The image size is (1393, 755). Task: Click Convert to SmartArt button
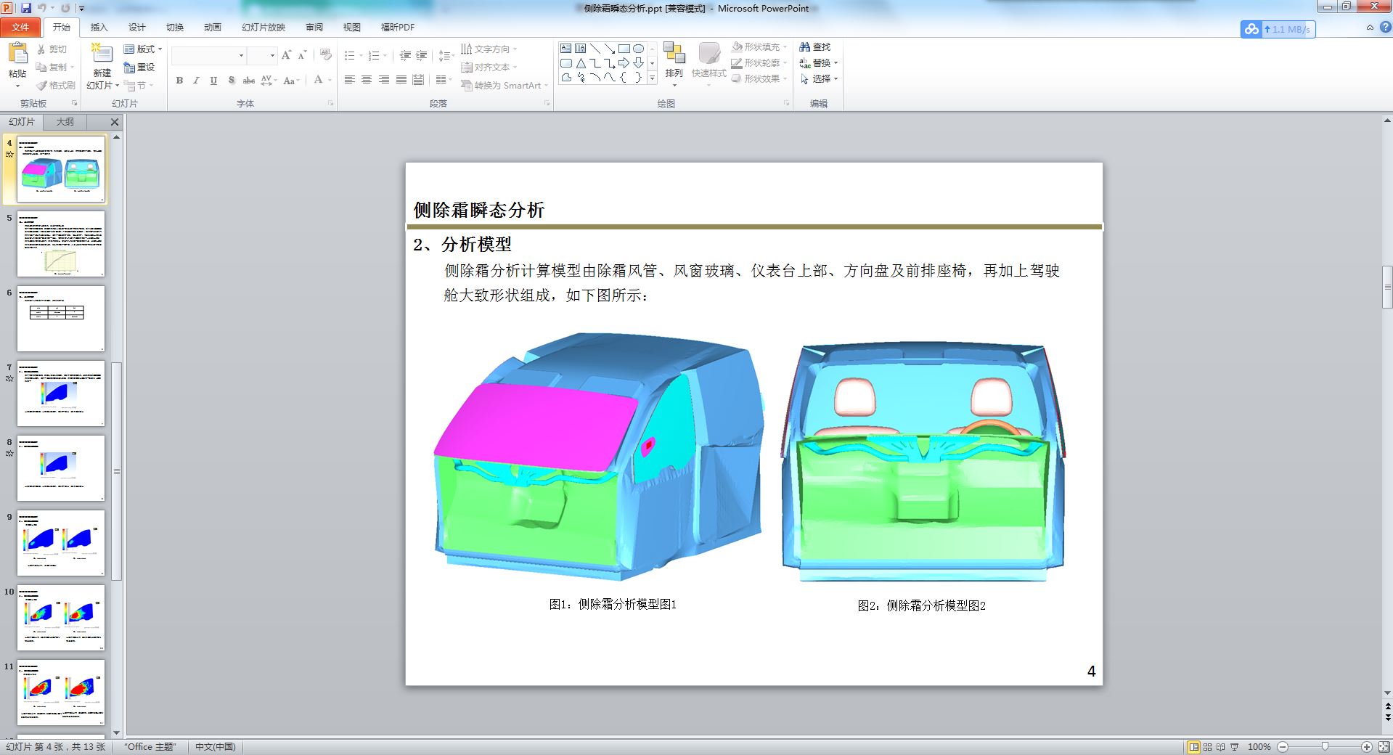click(504, 86)
